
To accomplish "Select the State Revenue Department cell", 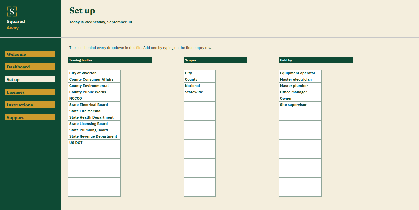I will click(x=94, y=136).
